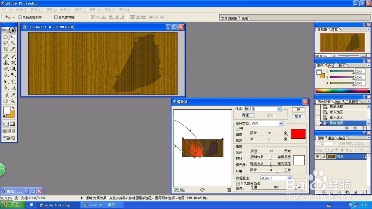The image size is (372, 209).
Task: Open the 纹理通道 Alpha 1 dropdown
Action: tap(290, 178)
